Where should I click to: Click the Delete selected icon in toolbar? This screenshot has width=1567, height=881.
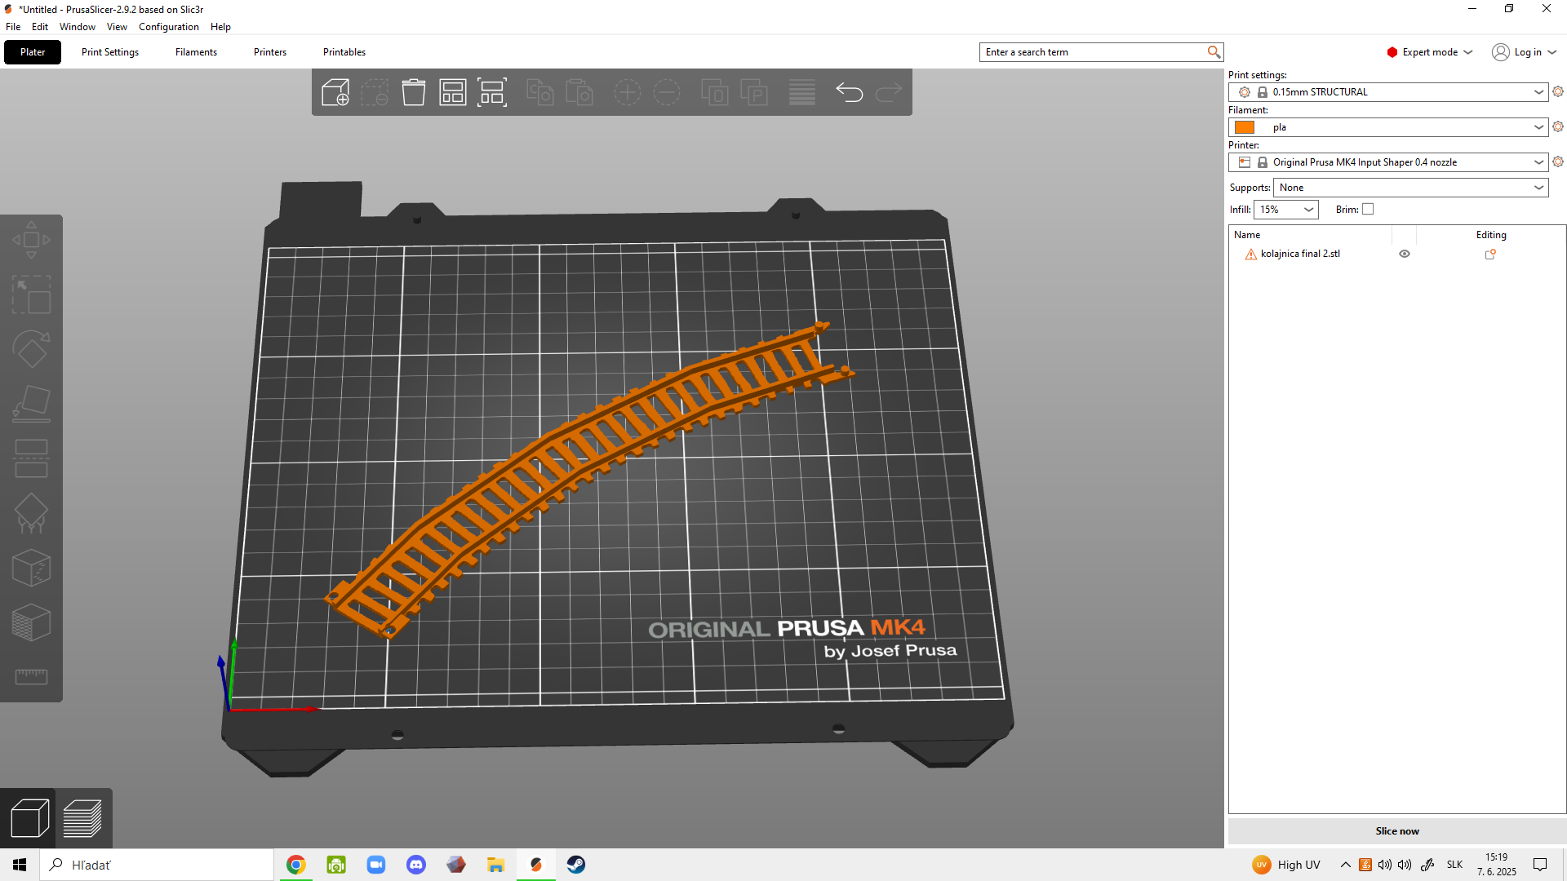point(375,92)
